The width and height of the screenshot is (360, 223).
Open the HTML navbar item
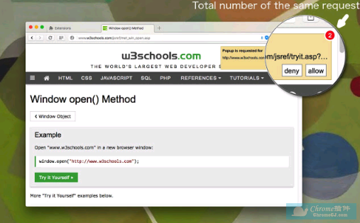65,78
